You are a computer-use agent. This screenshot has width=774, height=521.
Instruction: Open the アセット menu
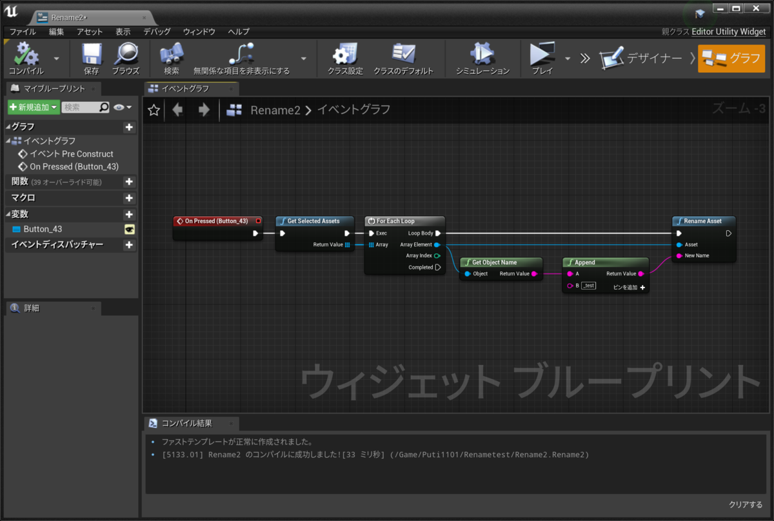[x=90, y=32]
